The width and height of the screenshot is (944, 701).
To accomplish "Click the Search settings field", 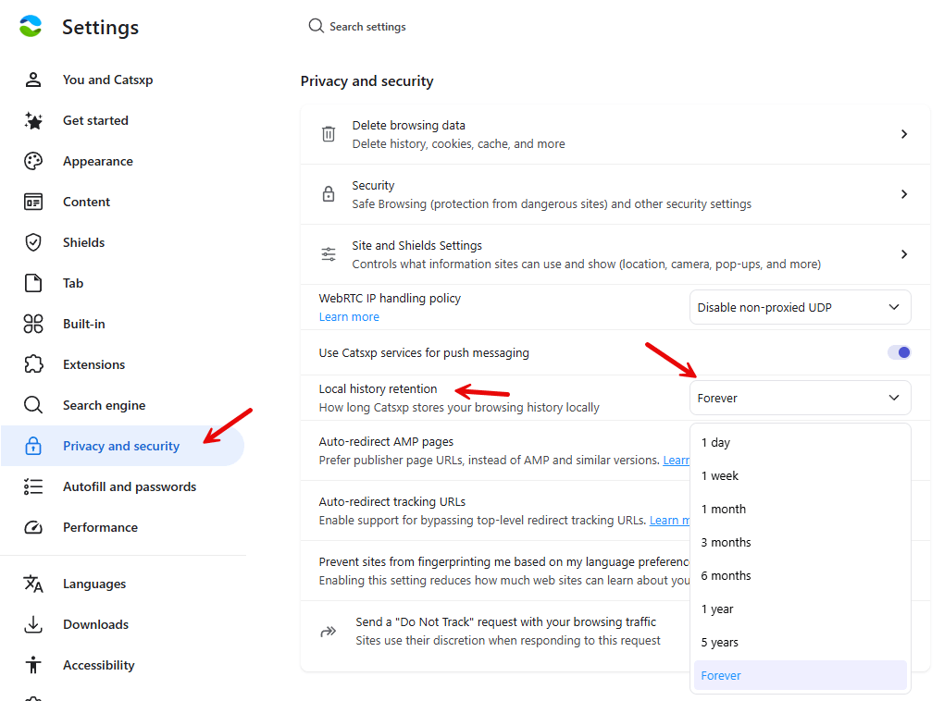I will pyautogui.click(x=367, y=27).
